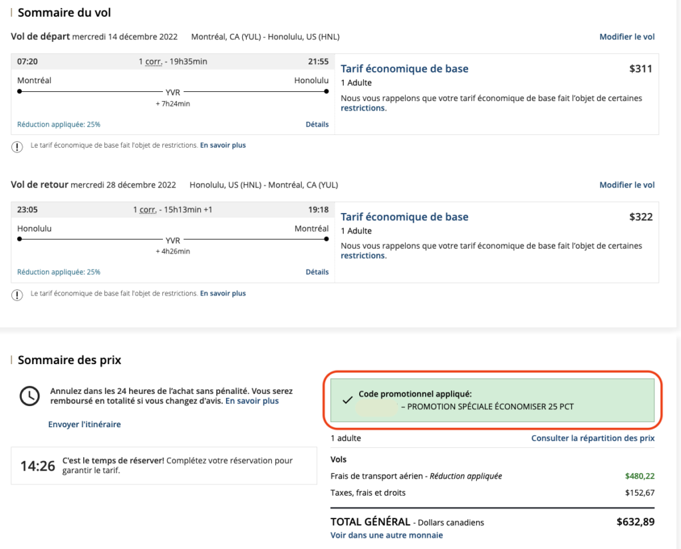Open restrictions link in the $311 fare
The height and width of the screenshot is (549, 681).
(362, 108)
